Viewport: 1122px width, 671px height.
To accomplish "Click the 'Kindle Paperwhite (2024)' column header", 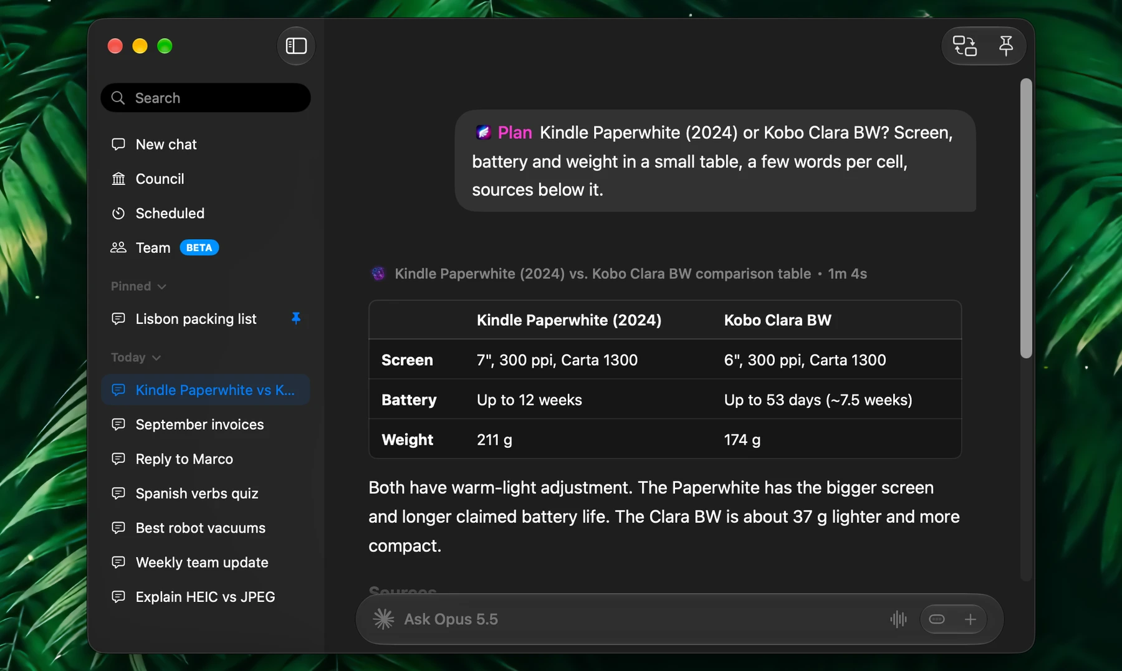I will (x=568, y=320).
